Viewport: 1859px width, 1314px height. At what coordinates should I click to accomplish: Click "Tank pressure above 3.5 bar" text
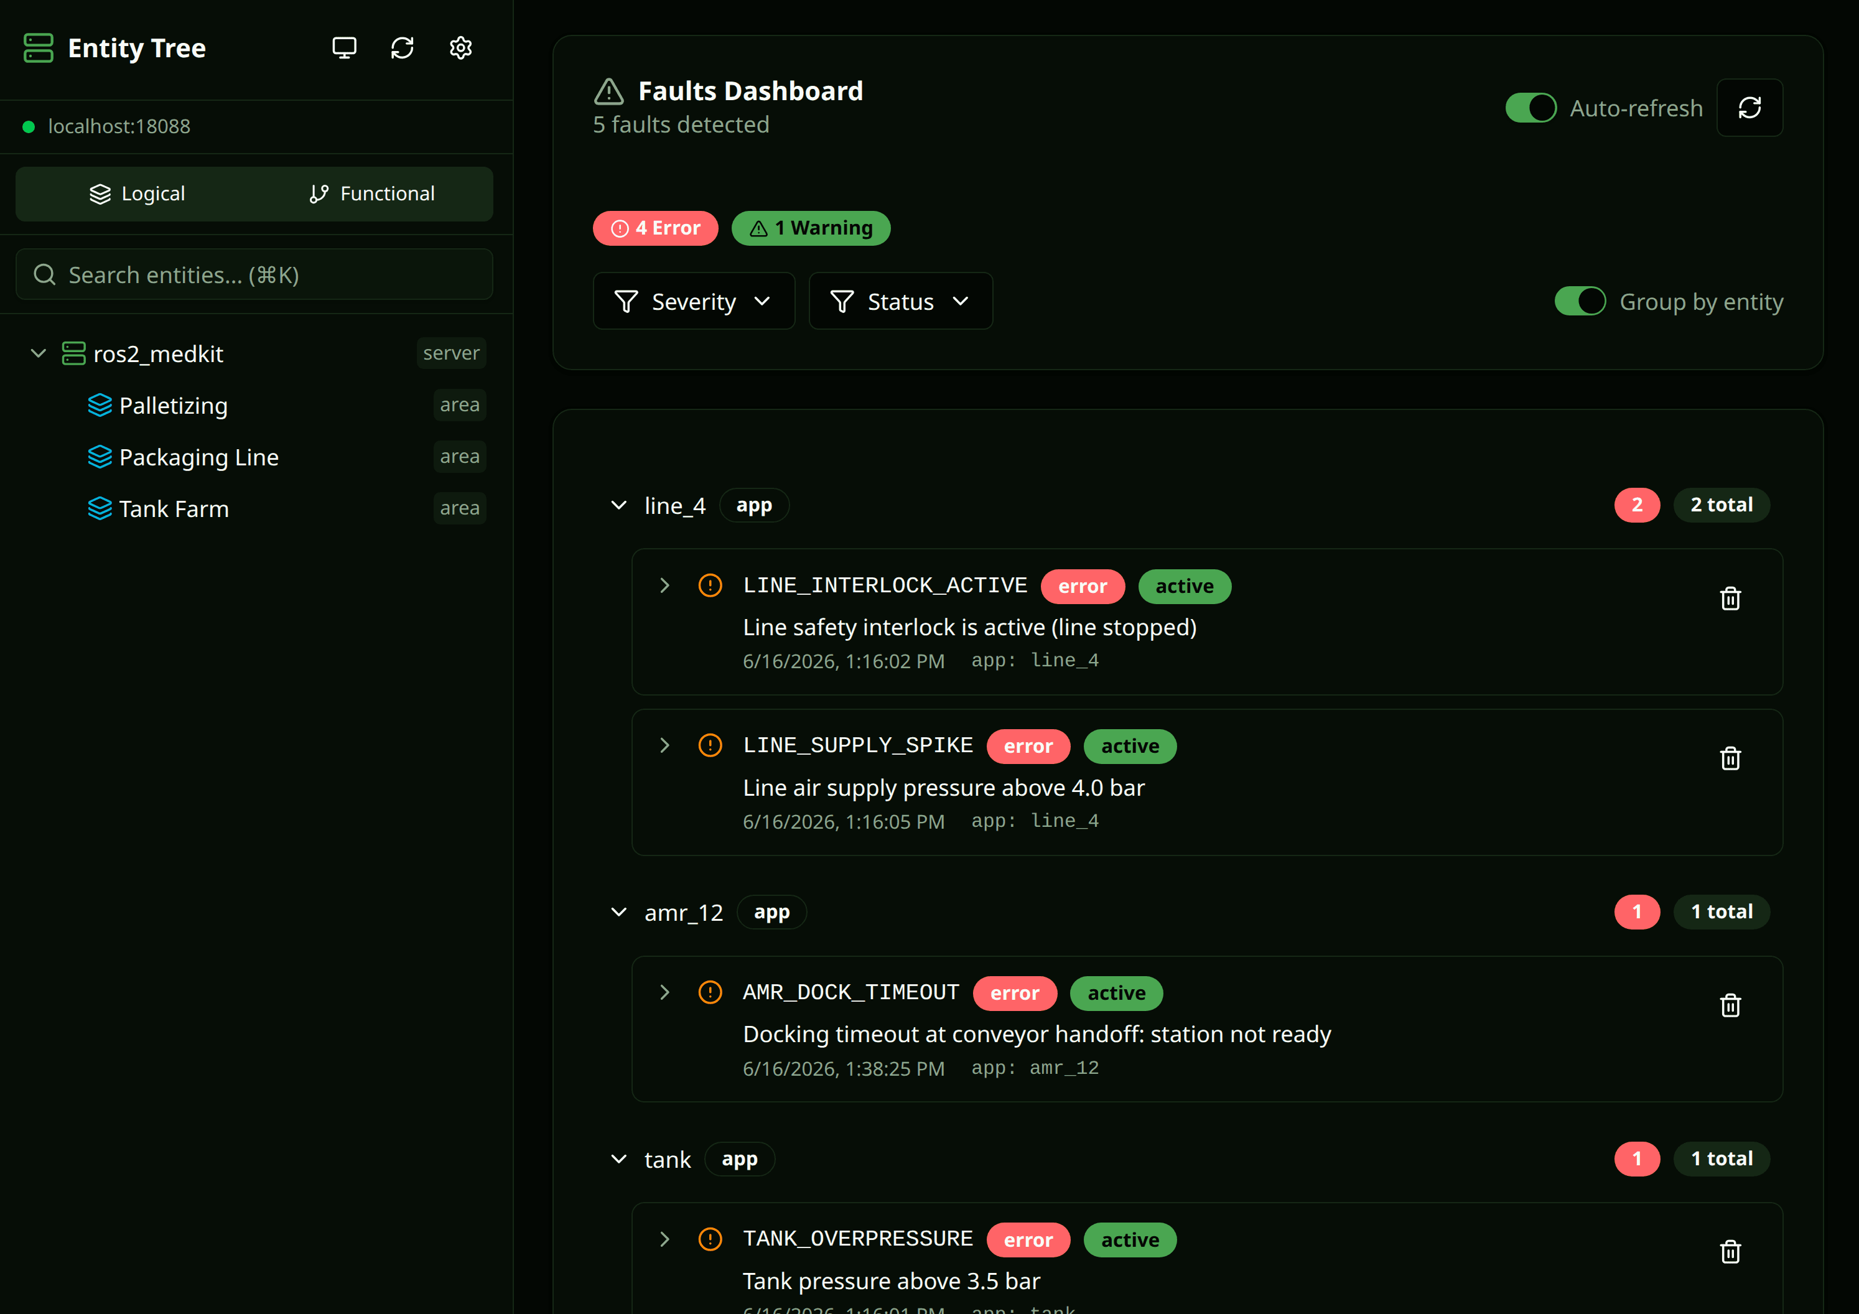892,1281
